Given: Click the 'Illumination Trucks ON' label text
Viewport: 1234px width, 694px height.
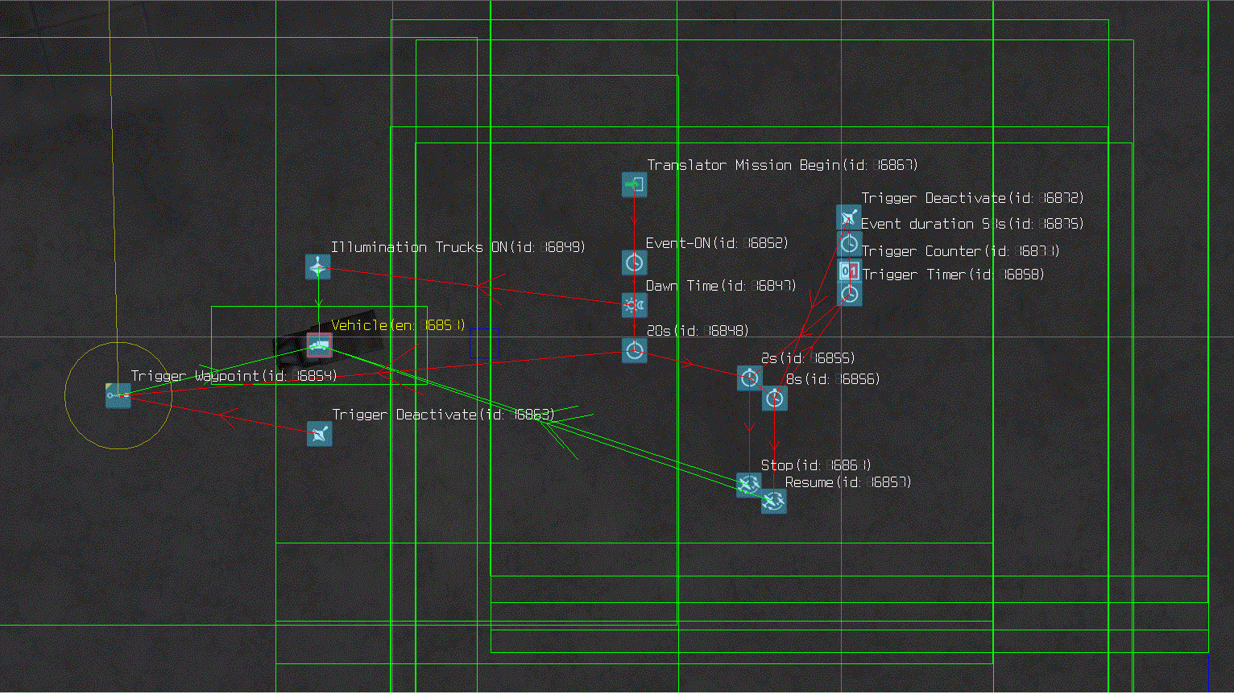Looking at the screenshot, I should [x=458, y=247].
